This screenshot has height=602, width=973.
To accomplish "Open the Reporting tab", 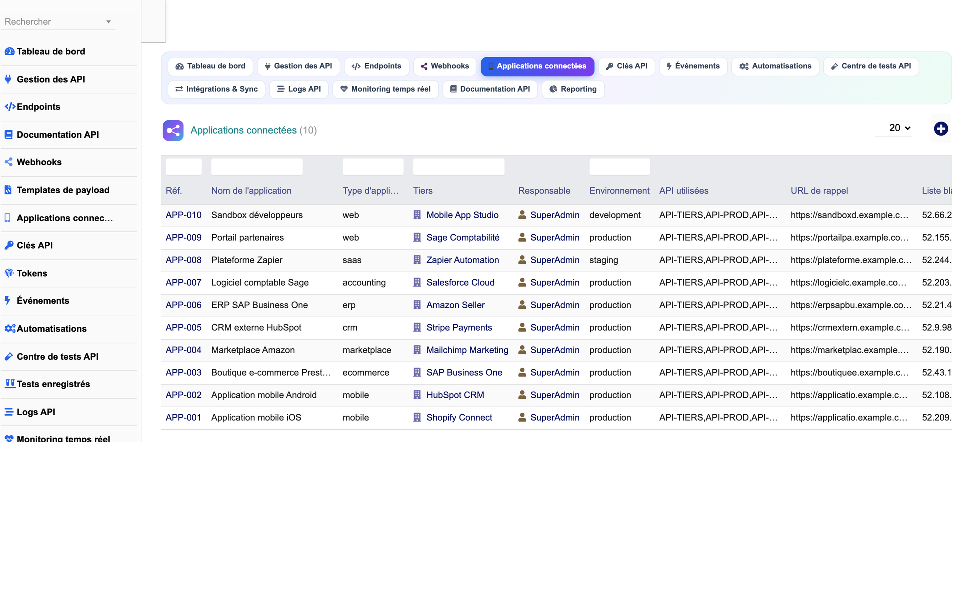I will (573, 89).
